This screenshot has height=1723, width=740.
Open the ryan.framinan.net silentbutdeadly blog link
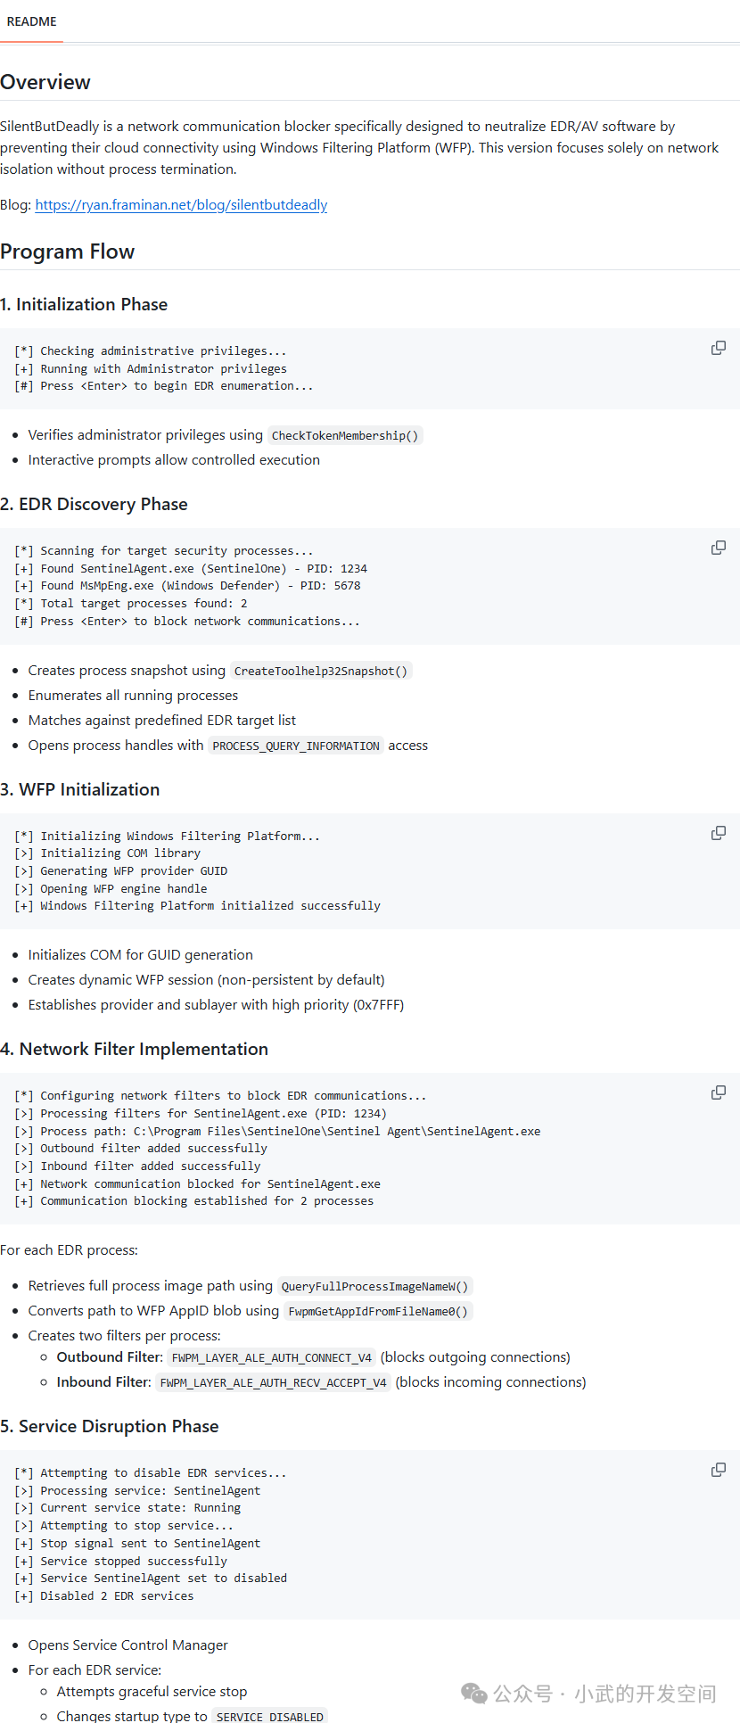[181, 205]
